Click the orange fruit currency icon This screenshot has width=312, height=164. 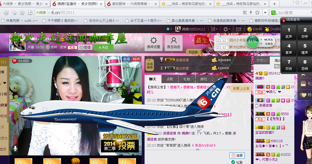tap(267, 29)
